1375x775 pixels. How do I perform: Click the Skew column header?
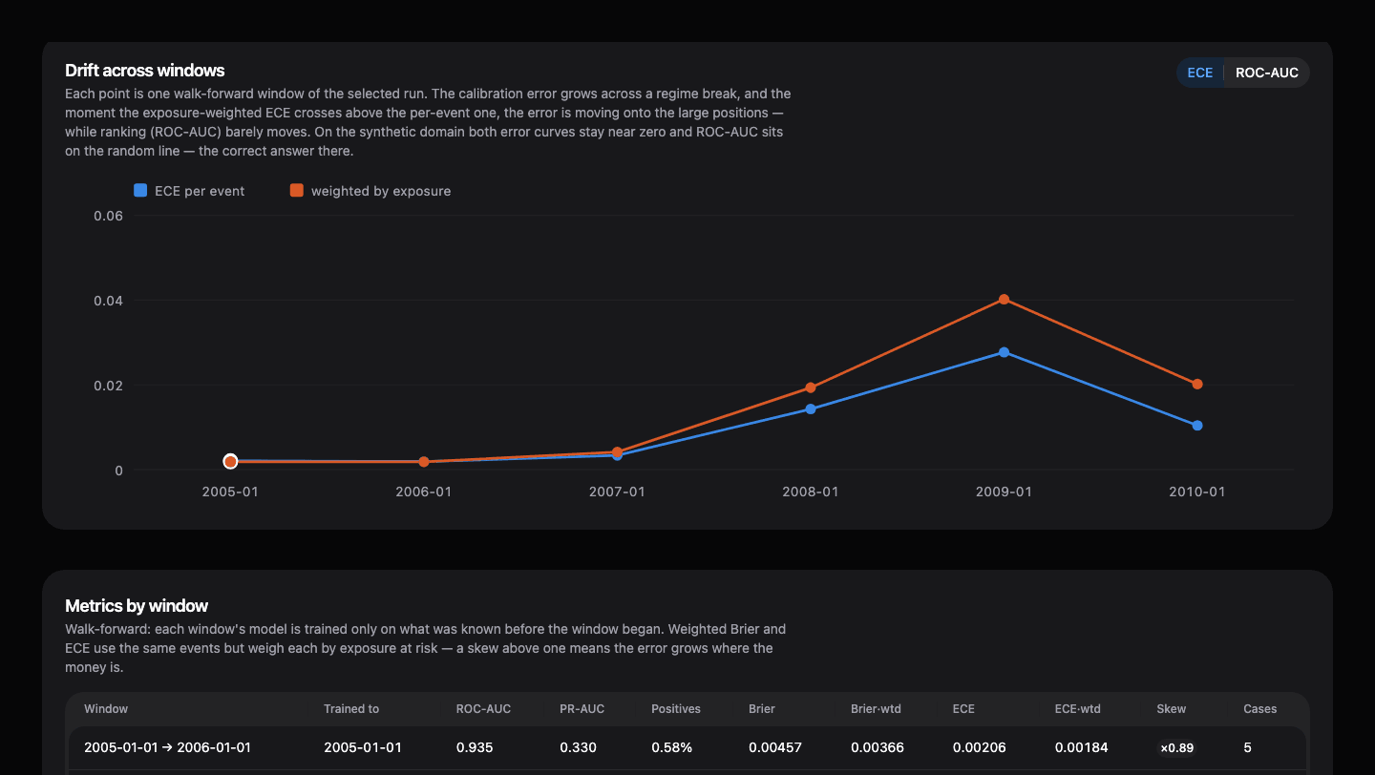pyautogui.click(x=1171, y=709)
